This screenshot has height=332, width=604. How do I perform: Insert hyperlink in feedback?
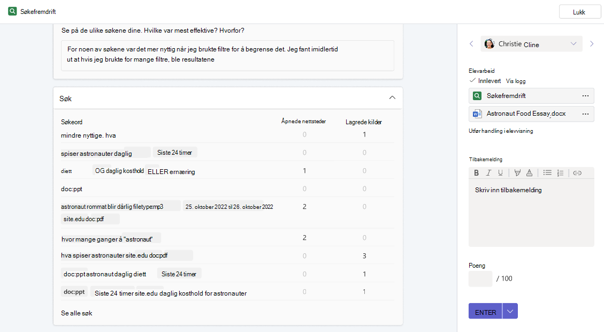(577, 173)
